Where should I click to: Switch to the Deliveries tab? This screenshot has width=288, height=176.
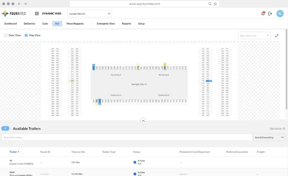point(29,24)
